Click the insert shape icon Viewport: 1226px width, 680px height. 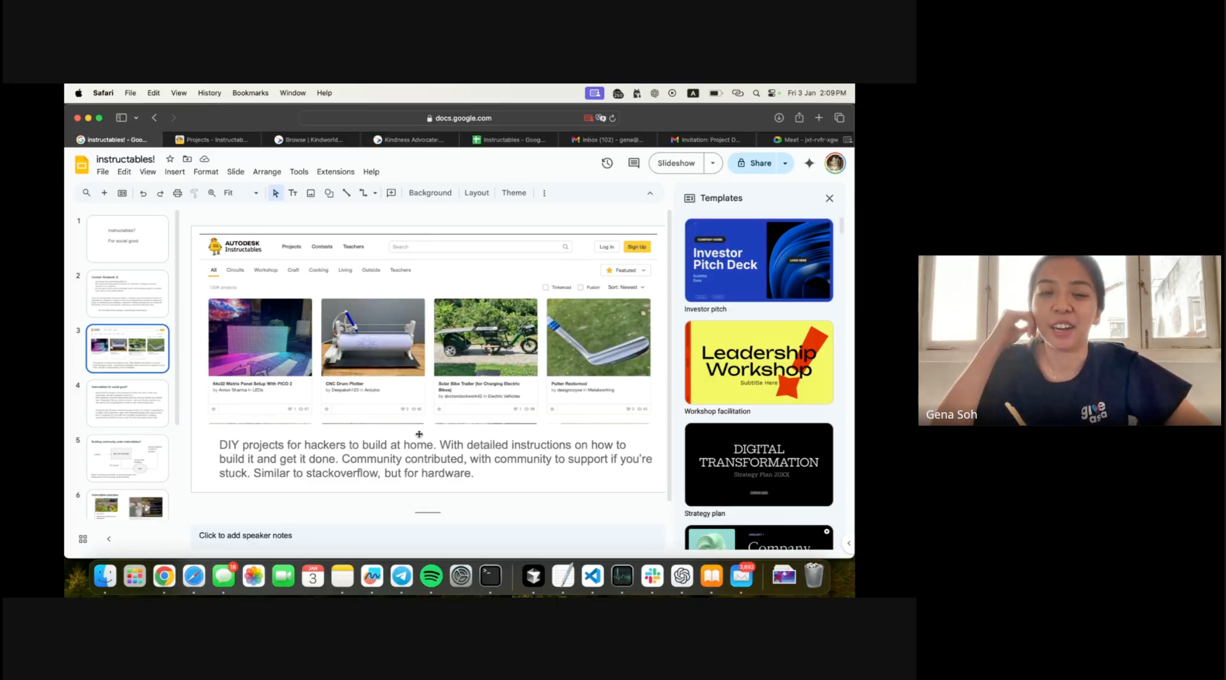[329, 193]
